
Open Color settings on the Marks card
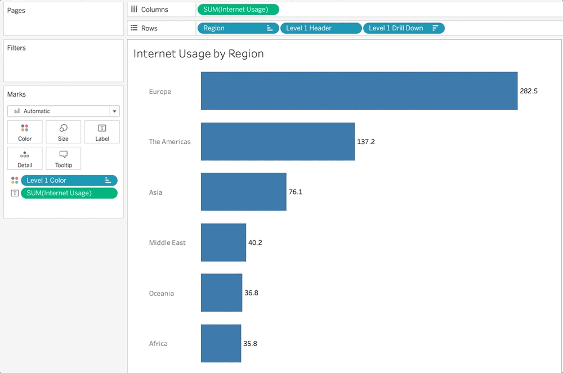tap(25, 132)
